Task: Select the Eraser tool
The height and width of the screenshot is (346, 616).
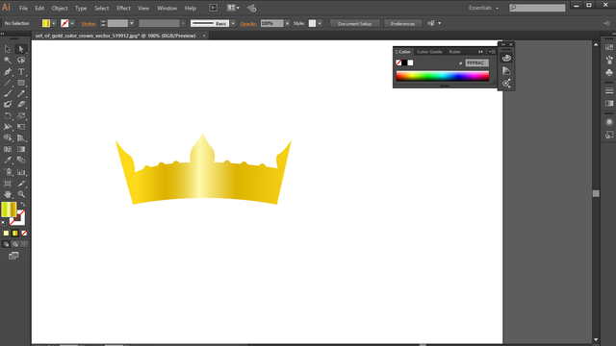Action: (x=21, y=105)
